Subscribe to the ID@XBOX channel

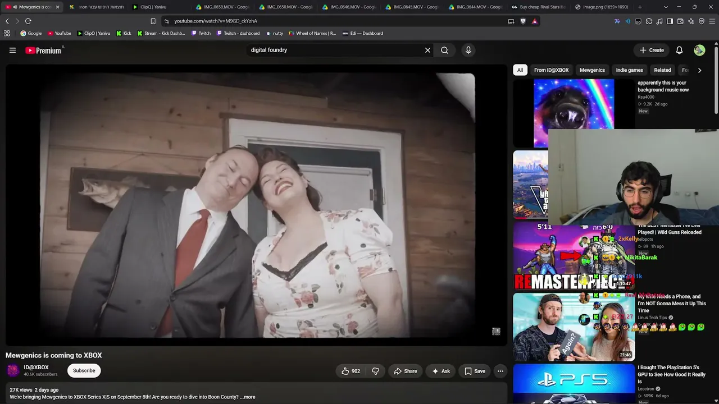(84, 370)
